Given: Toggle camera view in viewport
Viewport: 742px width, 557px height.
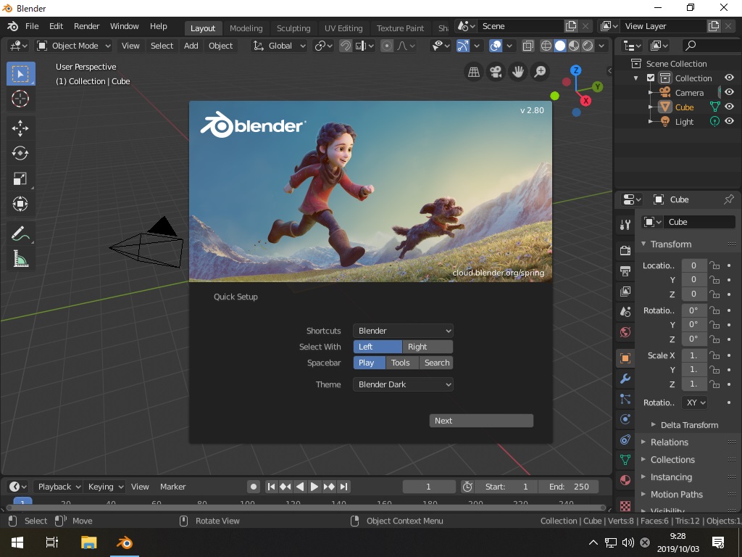Looking at the screenshot, I should tap(496, 72).
